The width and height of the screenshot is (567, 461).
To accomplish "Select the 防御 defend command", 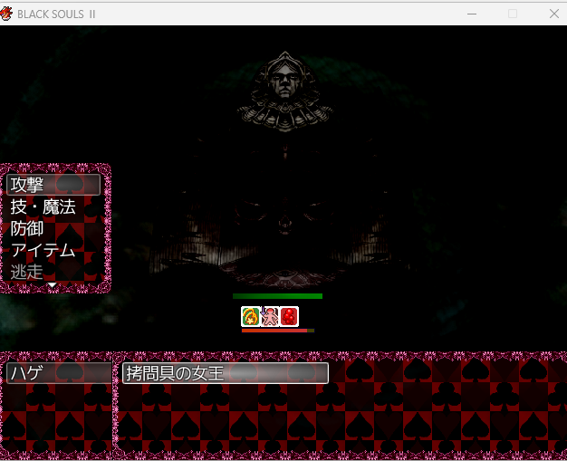I will (x=53, y=228).
